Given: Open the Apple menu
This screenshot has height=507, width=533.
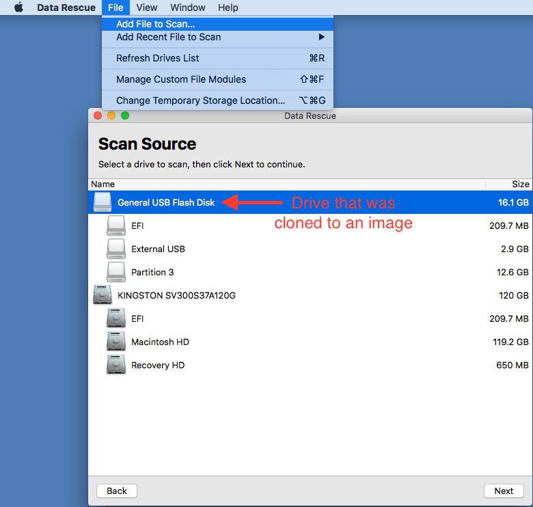Looking at the screenshot, I should 19,7.
